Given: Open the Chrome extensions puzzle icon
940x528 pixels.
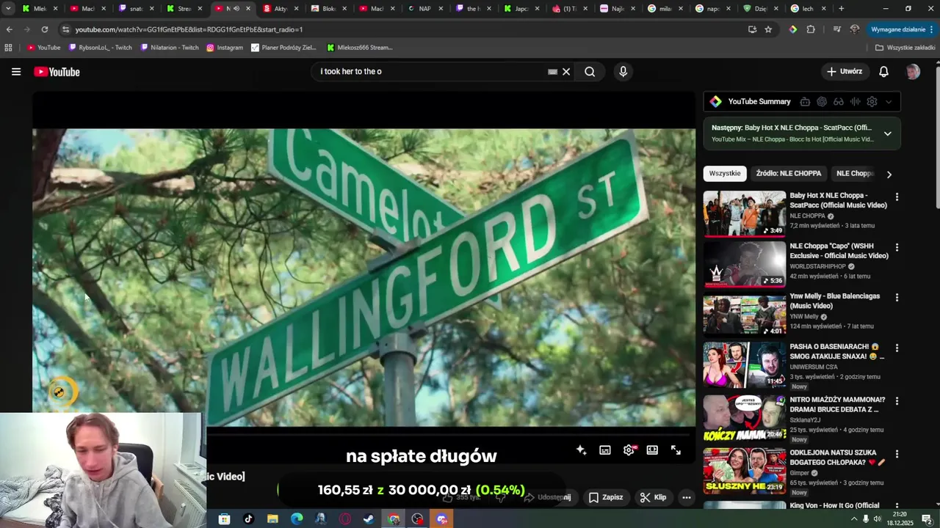Looking at the screenshot, I should (x=811, y=29).
